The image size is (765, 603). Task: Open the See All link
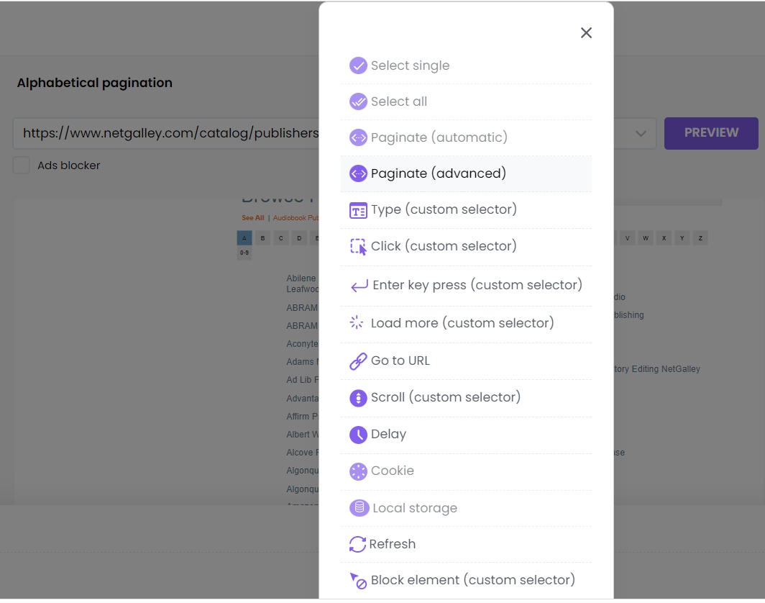252,217
